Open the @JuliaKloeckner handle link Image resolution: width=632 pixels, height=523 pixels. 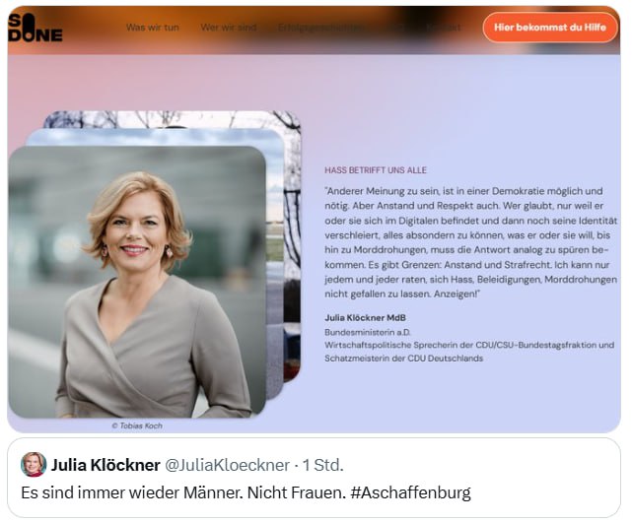228,465
